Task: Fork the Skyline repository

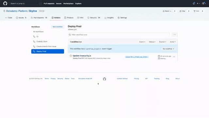Action: (196, 11)
